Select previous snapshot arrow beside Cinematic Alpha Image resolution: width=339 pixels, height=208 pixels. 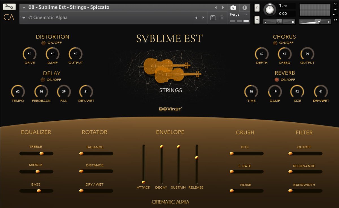coord(196,18)
